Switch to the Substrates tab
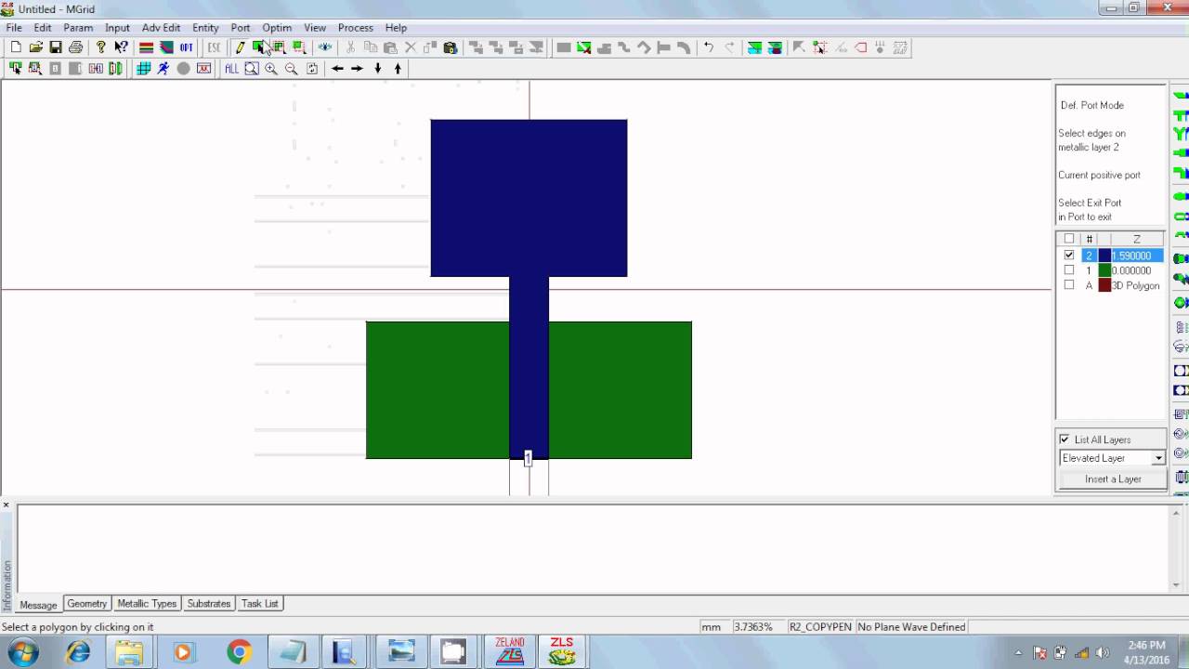1189x669 pixels. 209,604
